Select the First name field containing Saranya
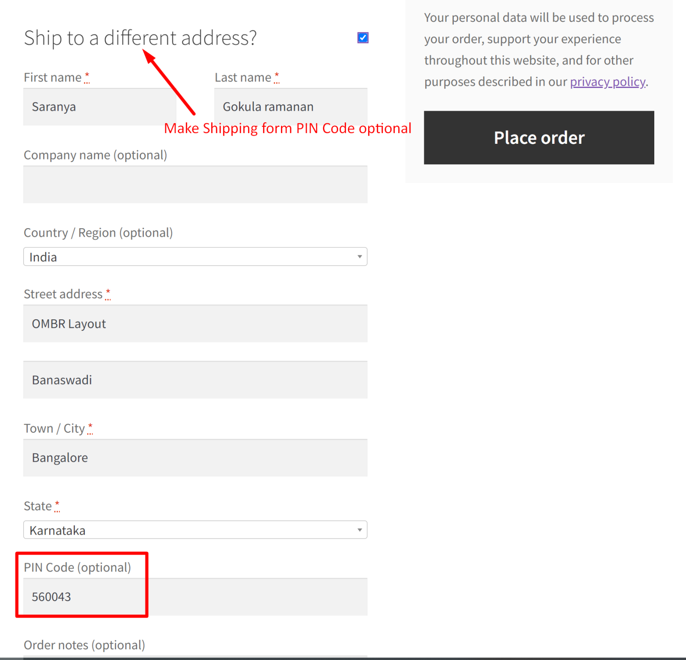This screenshot has height=660, width=686. (x=99, y=107)
